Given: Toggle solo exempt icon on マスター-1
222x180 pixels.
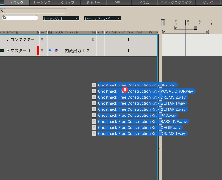Looking at the screenshot, I should pyautogui.click(x=56, y=50).
